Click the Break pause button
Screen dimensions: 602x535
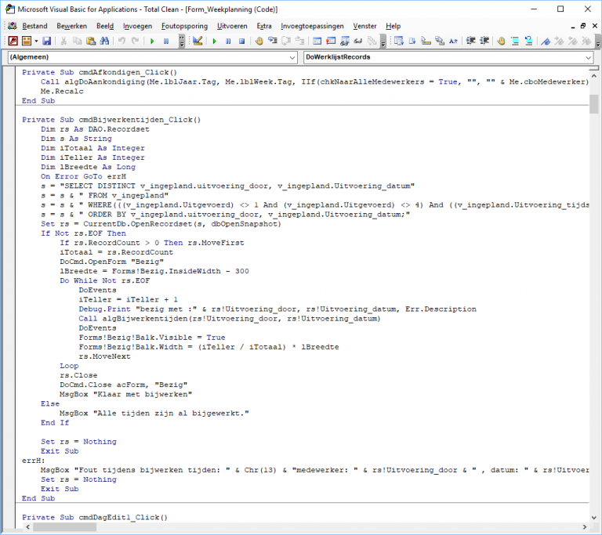point(228,41)
